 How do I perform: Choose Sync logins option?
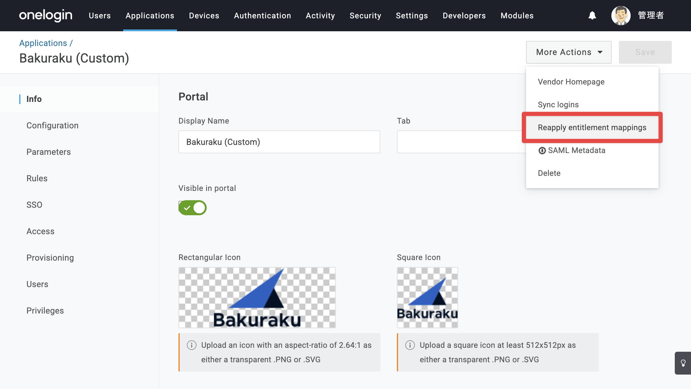[592, 105]
